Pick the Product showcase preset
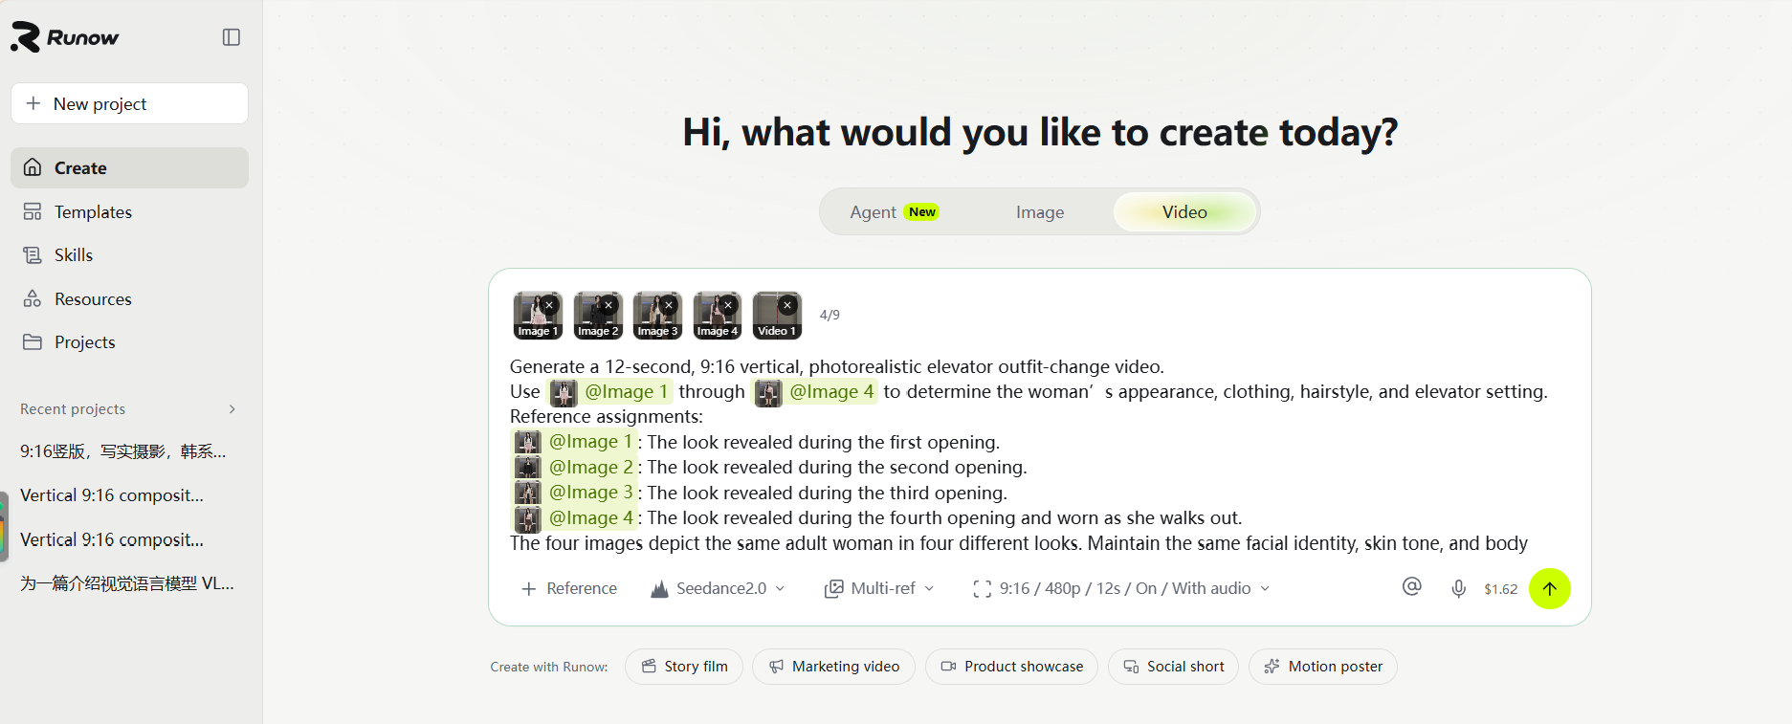The image size is (1792, 724). point(1011,667)
